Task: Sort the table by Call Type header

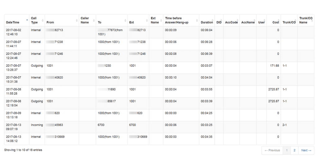Action: [34, 20]
